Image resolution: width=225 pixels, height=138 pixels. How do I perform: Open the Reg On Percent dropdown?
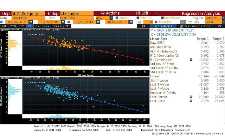pyautogui.click(x=224, y=18)
